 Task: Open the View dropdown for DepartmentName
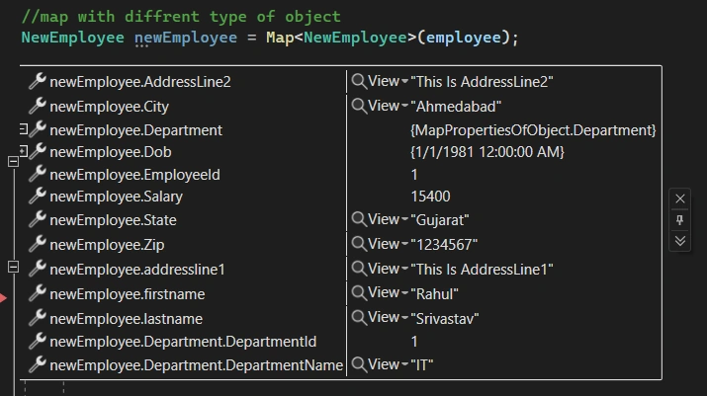click(x=404, y=364)
